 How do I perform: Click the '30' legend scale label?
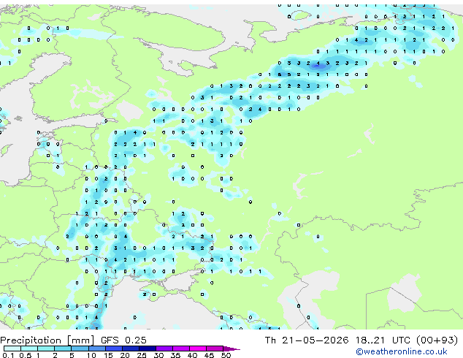pos(158,355)
